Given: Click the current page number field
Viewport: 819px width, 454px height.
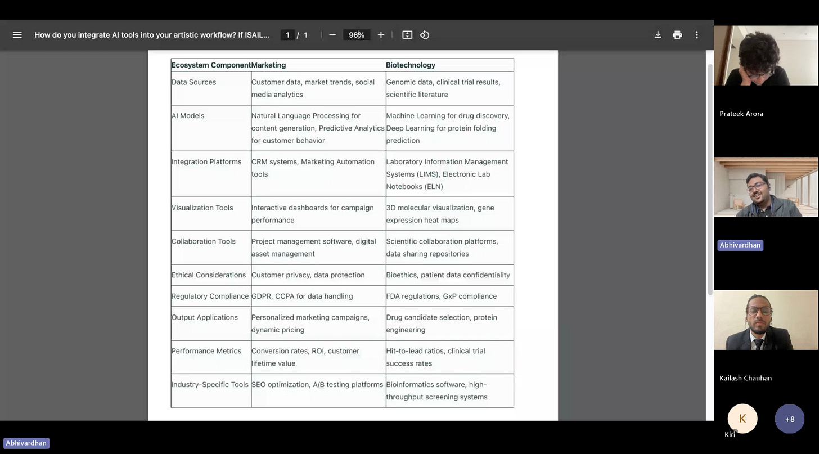Looking at the screenshot, I should point(287,35).
